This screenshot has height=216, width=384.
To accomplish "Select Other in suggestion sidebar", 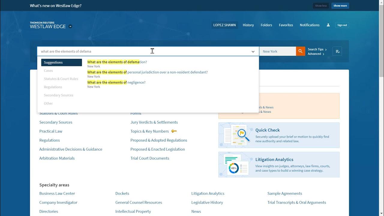I will 48,103.
